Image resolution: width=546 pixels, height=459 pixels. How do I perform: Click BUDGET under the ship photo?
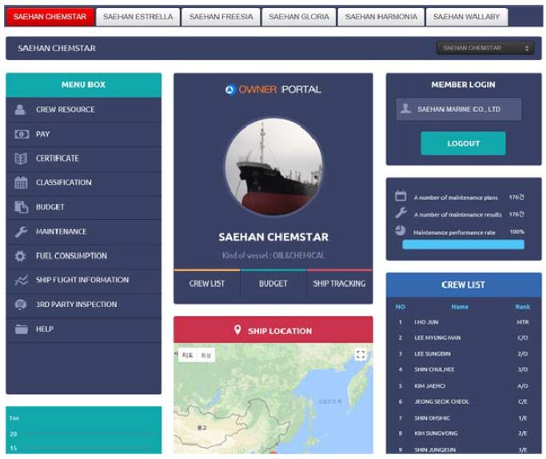[x=273, y=284]
